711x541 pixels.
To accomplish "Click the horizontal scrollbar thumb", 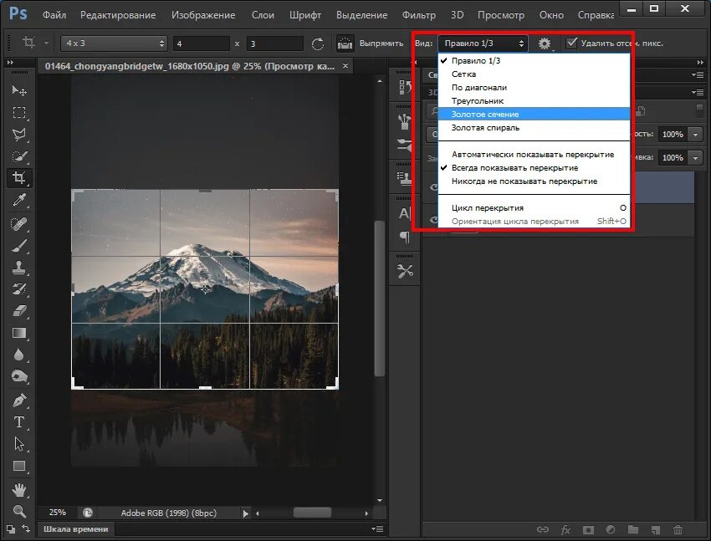I will 312,513.
